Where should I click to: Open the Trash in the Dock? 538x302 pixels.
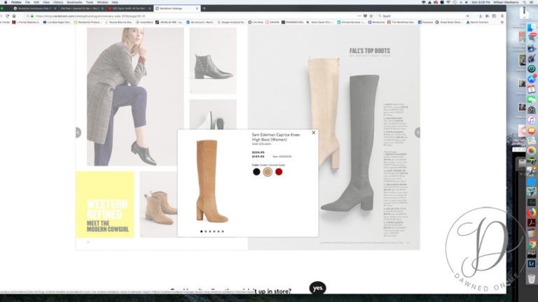click(532, 278)
